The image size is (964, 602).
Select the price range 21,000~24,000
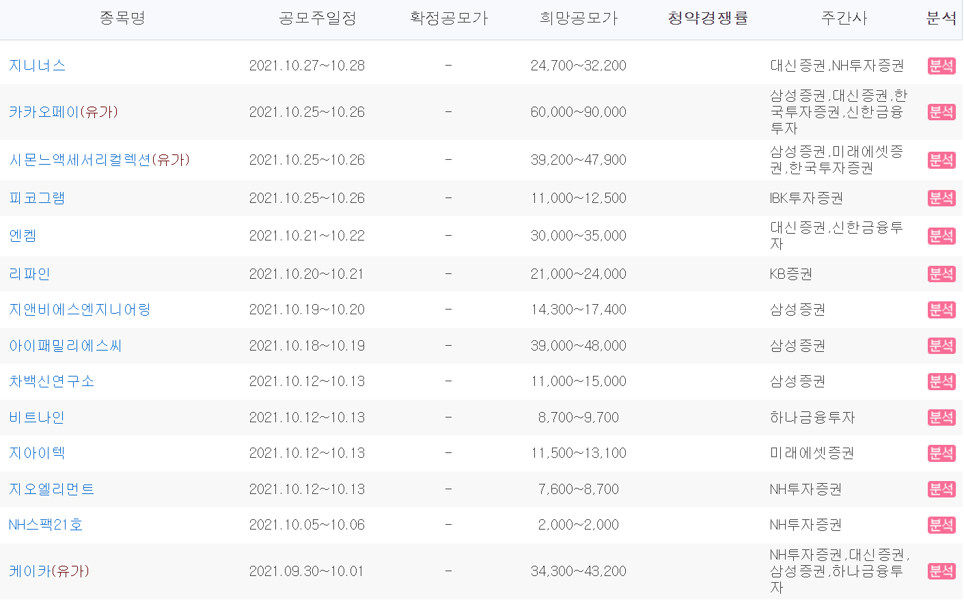click(579, 274)
